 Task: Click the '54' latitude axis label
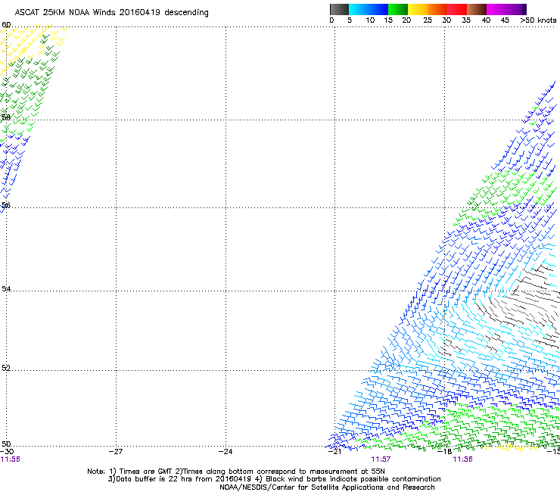[6, 288]
